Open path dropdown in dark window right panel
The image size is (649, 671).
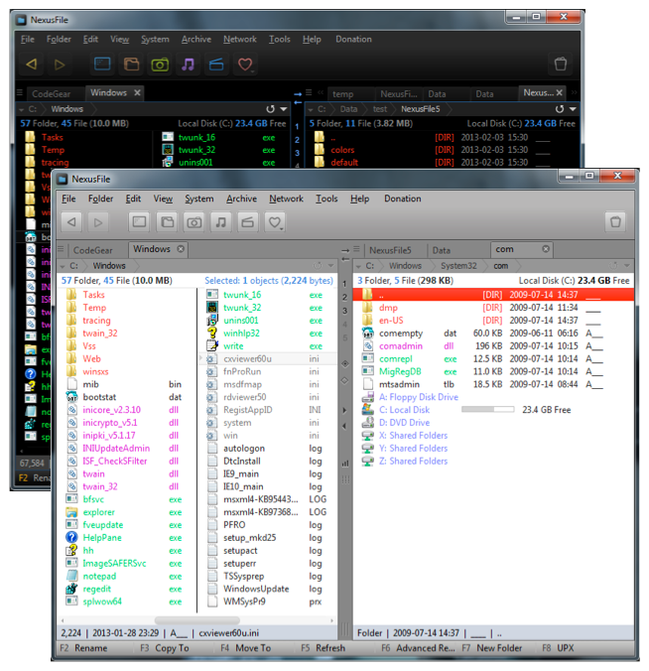coord(573,109)
